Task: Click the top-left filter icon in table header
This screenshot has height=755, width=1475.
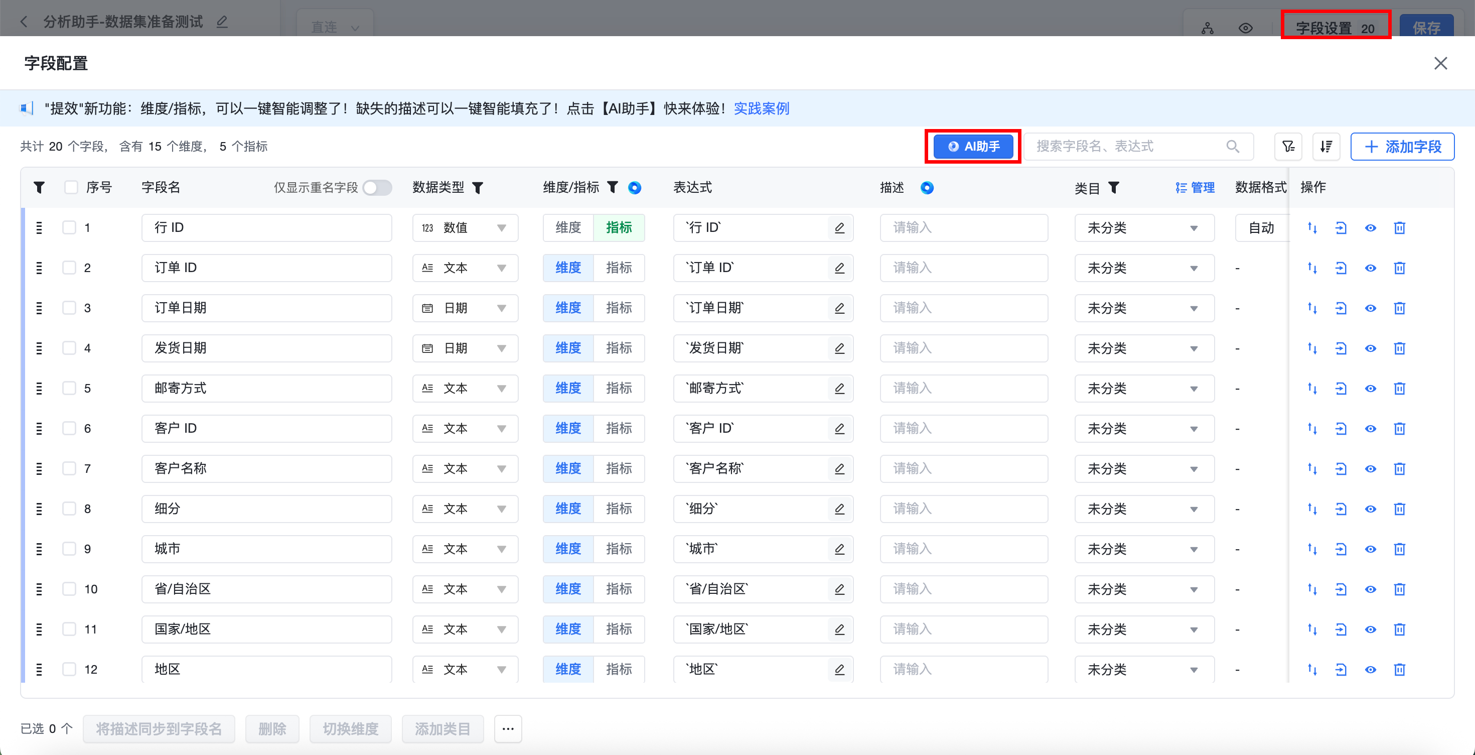Action: coord(39,187)
